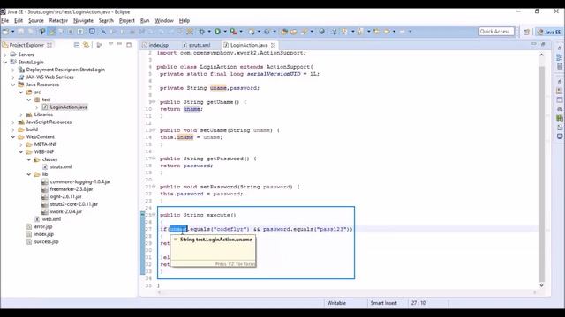Click the Search flashlight toolbar icon
The height and width of the screenshot is (317, 565).
click(x=305, y=32)
